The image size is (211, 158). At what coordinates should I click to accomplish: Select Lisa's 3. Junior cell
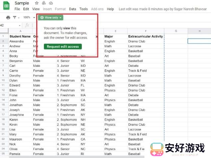pos(68,129)
